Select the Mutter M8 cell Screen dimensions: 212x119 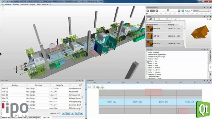click(x=74, y=92)
